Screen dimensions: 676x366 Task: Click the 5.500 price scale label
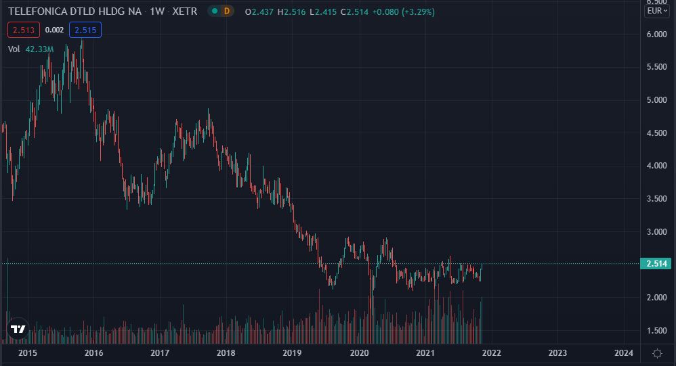point(656,67)
